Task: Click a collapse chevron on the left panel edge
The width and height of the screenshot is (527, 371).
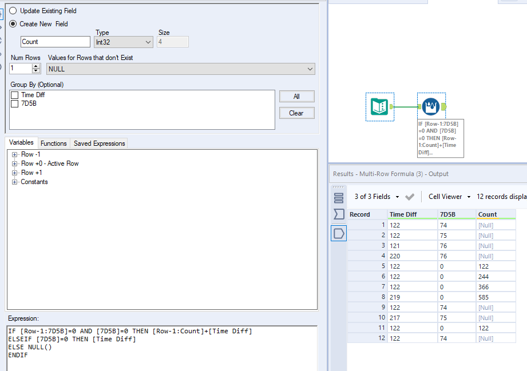Action: (3, 29)
